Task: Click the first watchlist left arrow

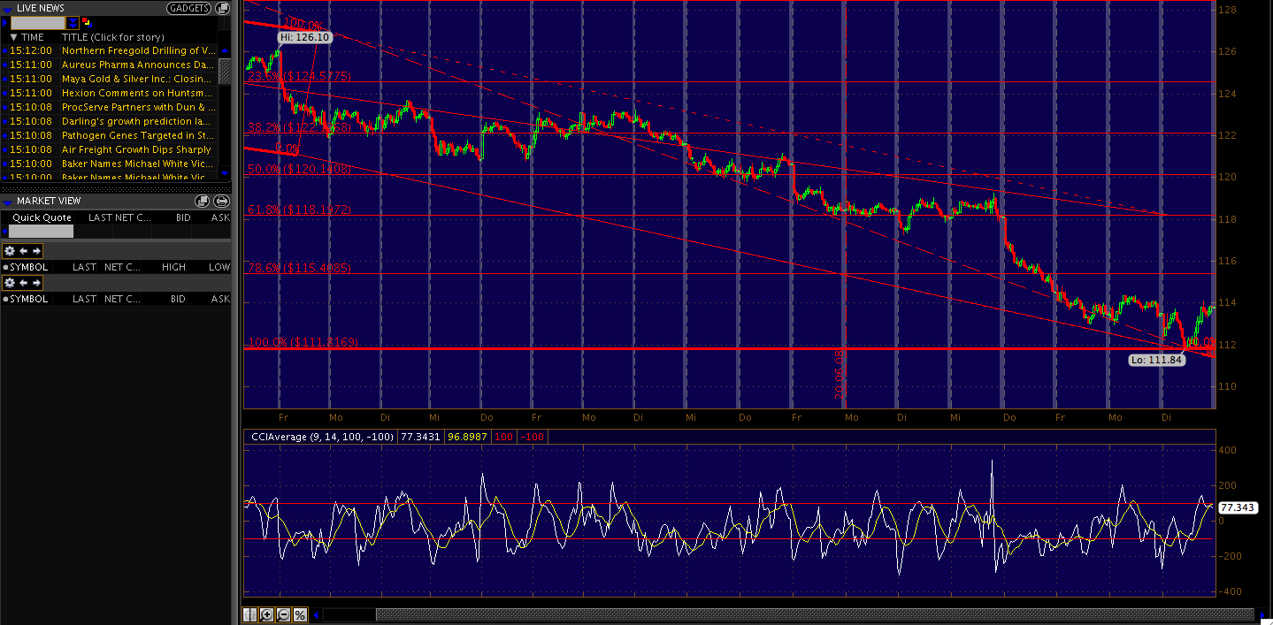Action: click(24, 251)
